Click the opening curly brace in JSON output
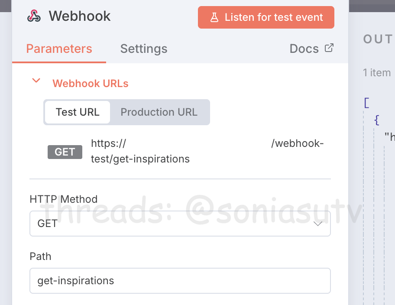Screen dimensions: 395x305 coord(377,120)
